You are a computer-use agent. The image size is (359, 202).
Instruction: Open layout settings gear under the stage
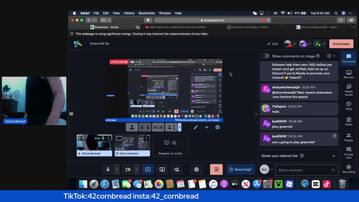point(217,127)
